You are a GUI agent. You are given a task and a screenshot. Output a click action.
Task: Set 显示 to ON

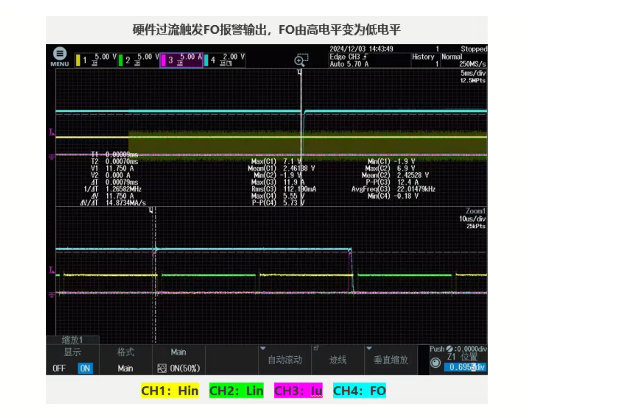point(85,368)
